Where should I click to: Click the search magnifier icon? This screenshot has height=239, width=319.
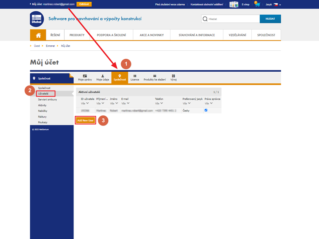(x=205, y=19)
